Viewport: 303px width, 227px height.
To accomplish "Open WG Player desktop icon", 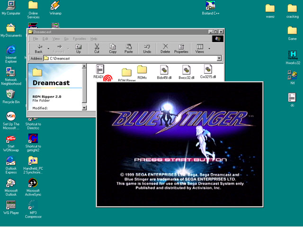I will [x=11, y=208].
